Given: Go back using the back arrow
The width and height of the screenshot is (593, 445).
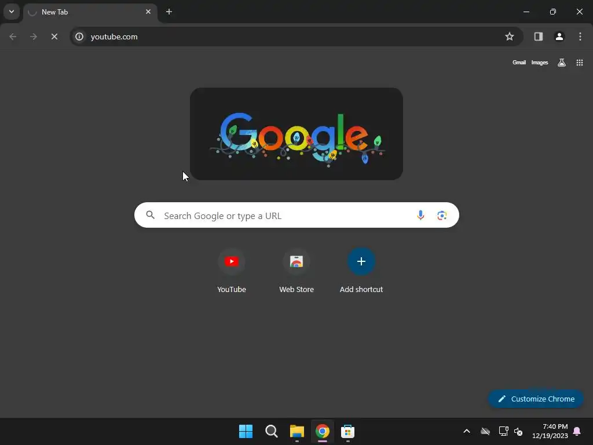Looking at the screenshot, I should [x=13, y=37].
